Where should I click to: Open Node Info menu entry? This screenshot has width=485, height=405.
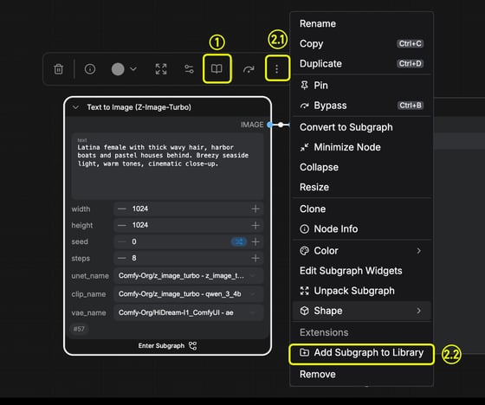(x=361, y=229)
